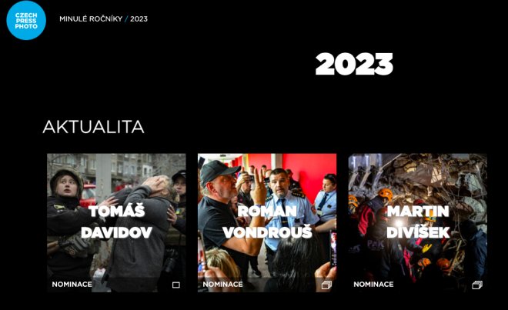This screenshot has width=508, height=310.
Task: Click the Nominace label on Vondrouš's card
Action: [x=222, y=285]
